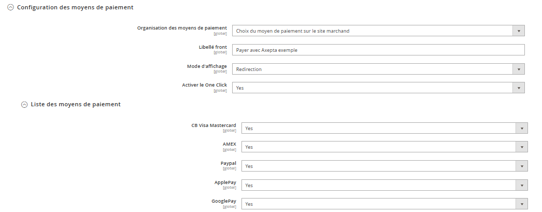The height and width of the screenshot is (212, 542).
Task: Open the ApplePay Yes/No dropdown
Action: [x=384, y=186]
